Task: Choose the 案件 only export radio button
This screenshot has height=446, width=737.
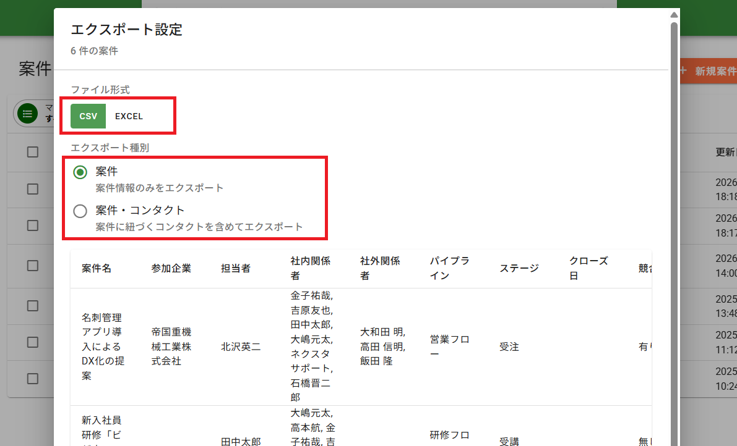Action: pos(80,172)
